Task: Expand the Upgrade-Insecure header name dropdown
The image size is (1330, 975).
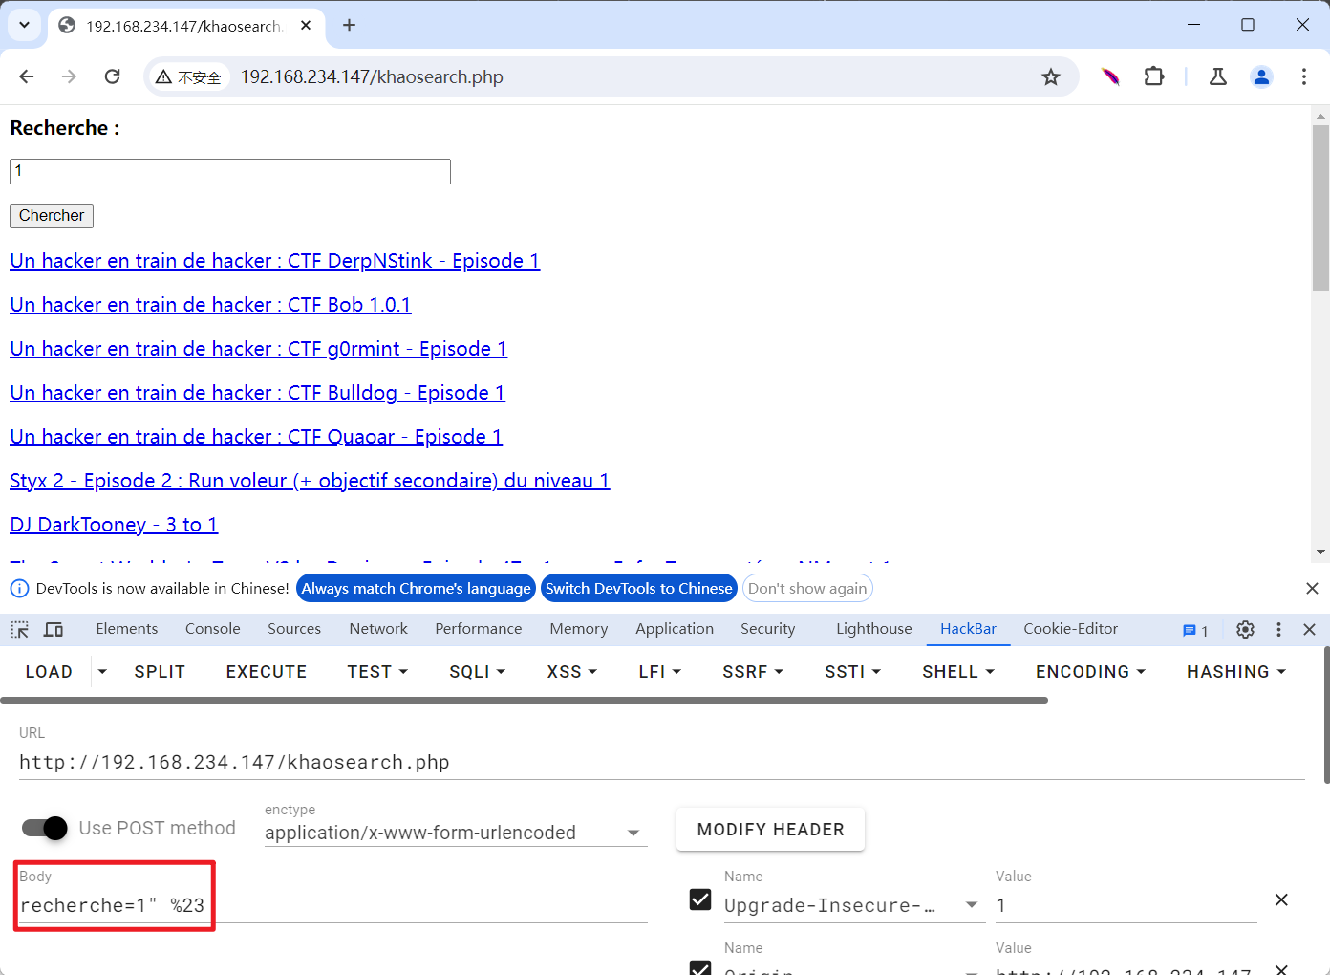Action: [x=972, y=905]
